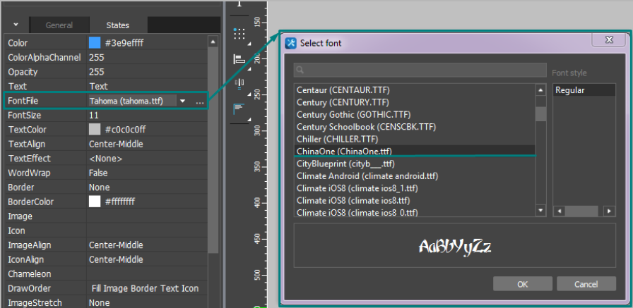Click the FontSize value 11
Screen dimensions: 633x308
click(x=94, y=116)
